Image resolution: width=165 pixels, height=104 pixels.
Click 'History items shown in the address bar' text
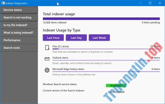(74, 74)
